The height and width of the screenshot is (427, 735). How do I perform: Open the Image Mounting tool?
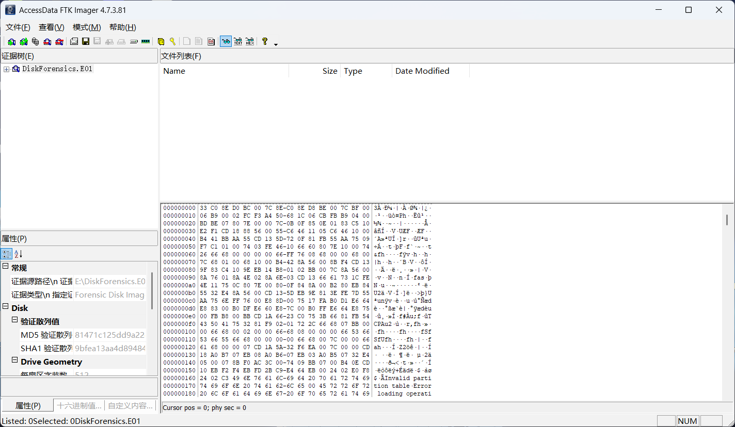(x=35, y=42)
